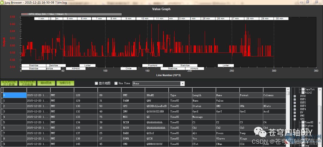Viewport: 323px width, 147px height.
Task: Expand the FMT tree node
Action: tap(295, 116)
